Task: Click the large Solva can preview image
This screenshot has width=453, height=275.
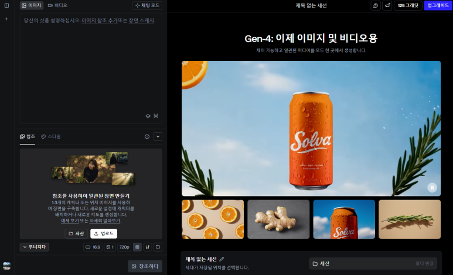Action: 311,128
